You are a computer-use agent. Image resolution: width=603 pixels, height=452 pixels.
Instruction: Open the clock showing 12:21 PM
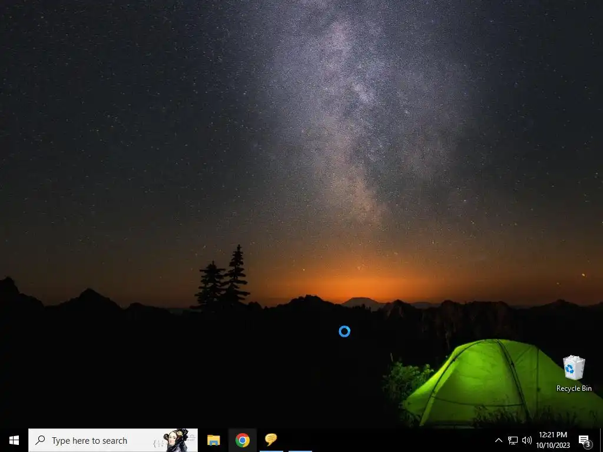coord(553,440)
